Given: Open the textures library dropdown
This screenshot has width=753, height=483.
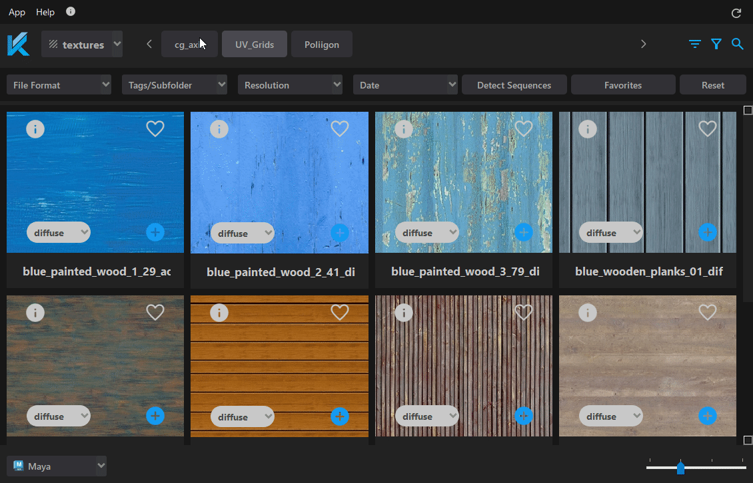Looking at the screenshot, I should point(82,44).
